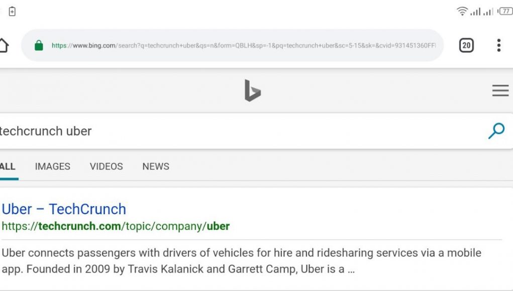This screenshot has height=291, width=513.
Task: Switch to the IMAGES tab
Action: pos(53,167)
